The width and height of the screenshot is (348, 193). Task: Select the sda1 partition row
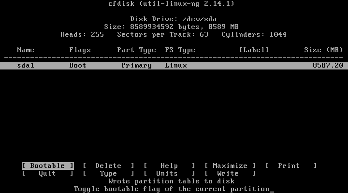174,66
